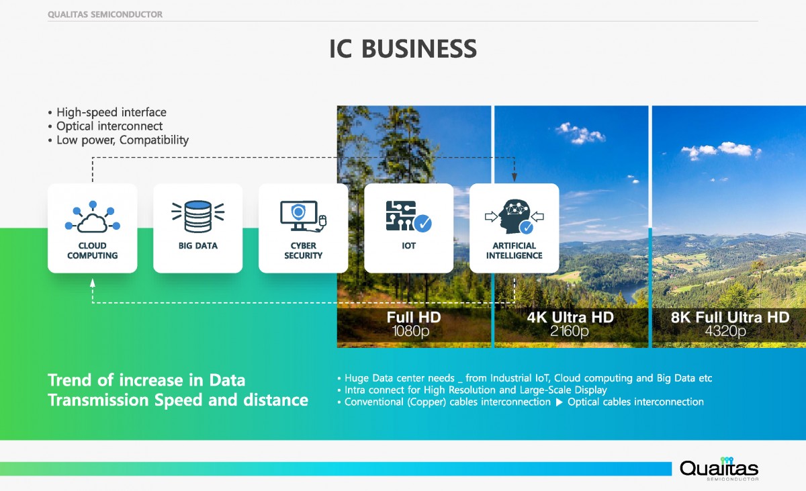Select the IoT circuit chip icon
The width and height of the screenshot is (806, 491).
coord(403,216)
